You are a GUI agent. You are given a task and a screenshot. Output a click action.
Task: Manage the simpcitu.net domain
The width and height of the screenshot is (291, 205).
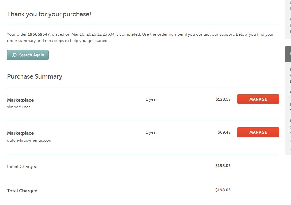pos(258,99)
